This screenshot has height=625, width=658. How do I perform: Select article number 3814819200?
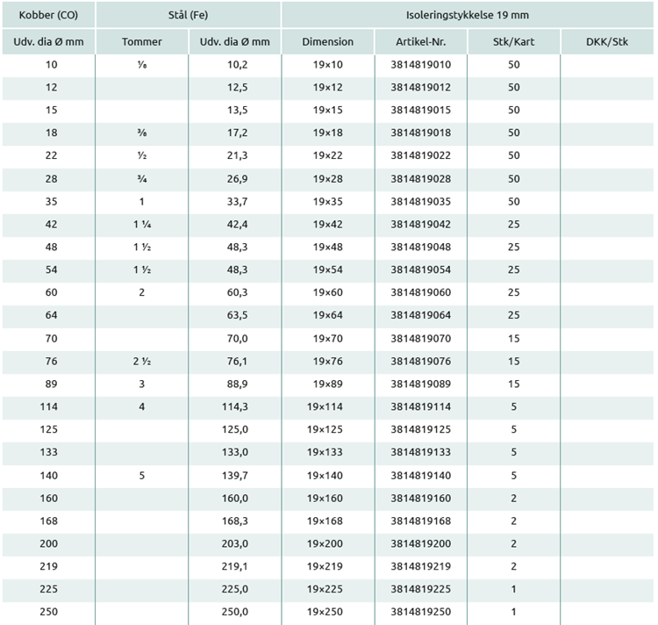pyautogui.click(x=421, y=543)
